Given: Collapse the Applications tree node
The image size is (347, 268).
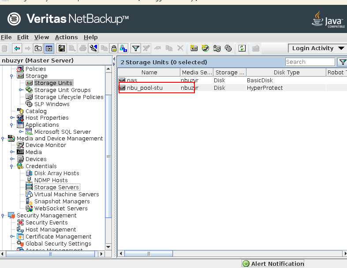Looking at the screenshot, I should (11, 125).
